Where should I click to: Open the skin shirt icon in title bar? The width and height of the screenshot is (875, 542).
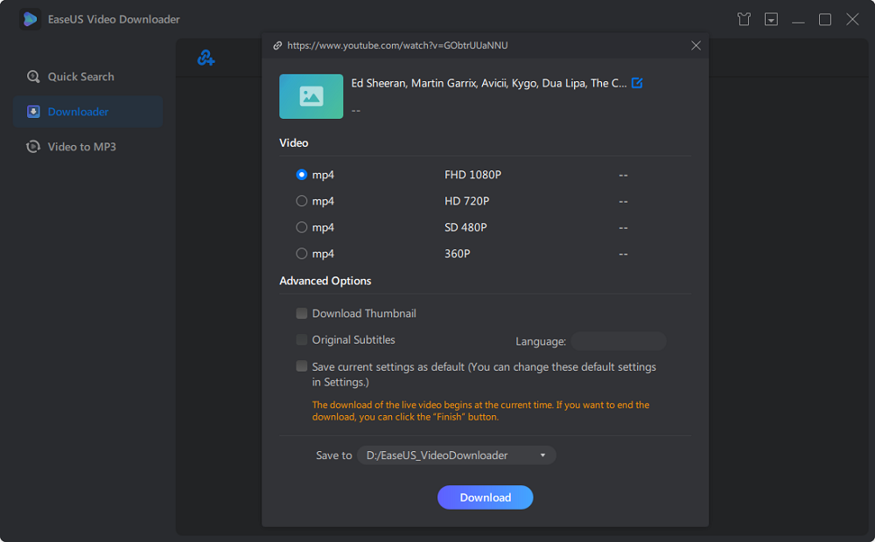click(744, 19)
